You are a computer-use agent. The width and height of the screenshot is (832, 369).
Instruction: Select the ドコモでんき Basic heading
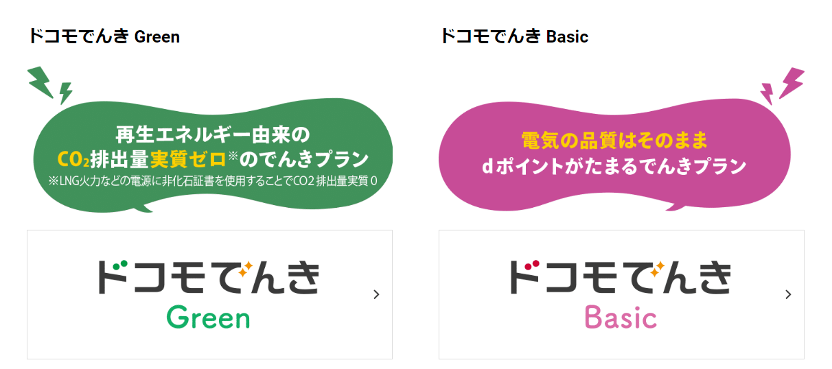[513, 36]
